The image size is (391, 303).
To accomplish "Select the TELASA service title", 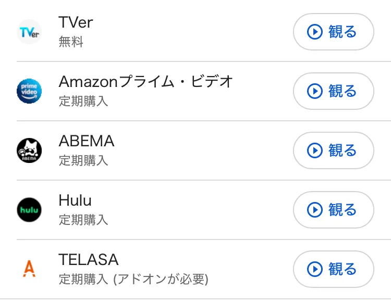I will click(x=89, y=260).
